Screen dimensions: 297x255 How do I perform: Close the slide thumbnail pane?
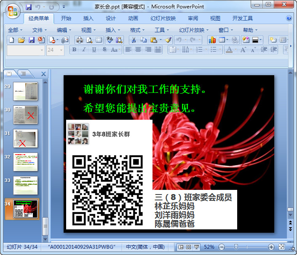point(43,74)
